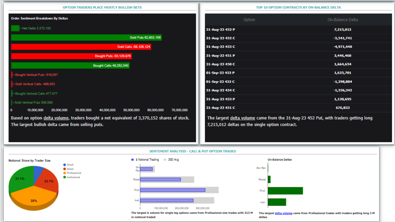The width and height of the screenshot is (395, 222).
Task: Sort by the On-Balance Delta column header
Action: [343, 20]
